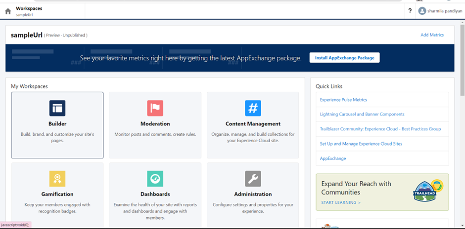465x229 pixels.
Task: Click the Quick Links heading
Action: click(x=329, y=86)
